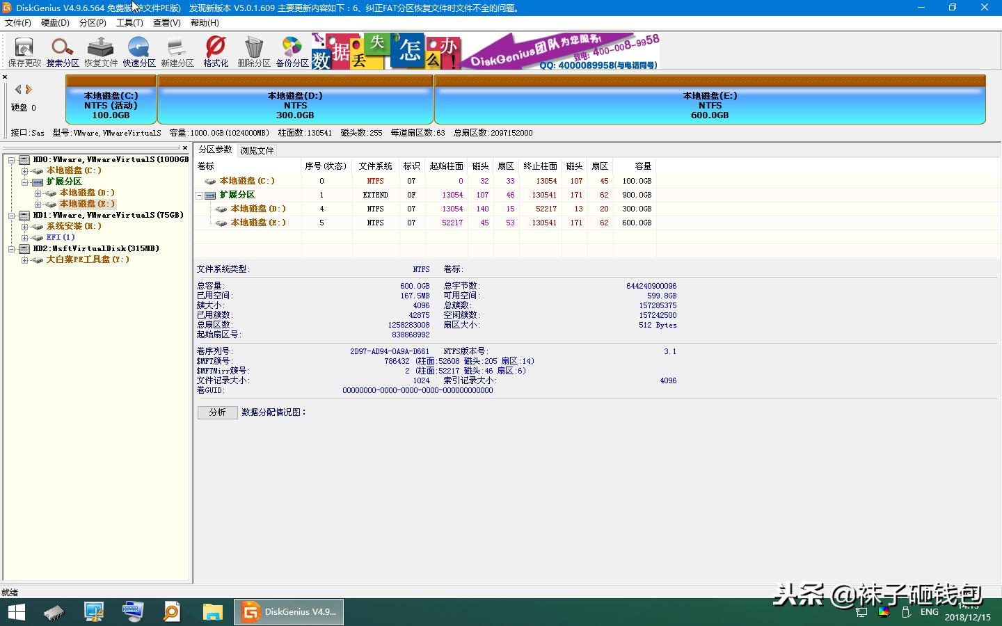Select the 搜索分区 partition search tool
This screenshot has width=1002, height=626.
click(x=63, y=51)
